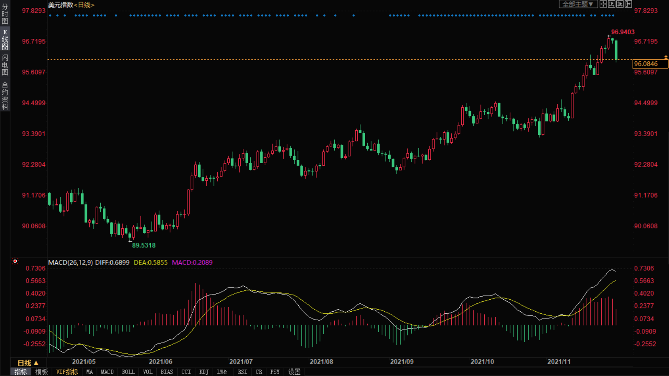This screenshot has height=376, width=669.
Task: Click the shift-chart-right arrow icon
Action: coord(628,4)
